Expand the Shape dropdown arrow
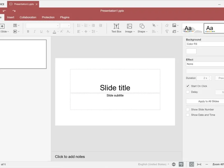This screenshot has height=168, width=224. coord(146,31)
